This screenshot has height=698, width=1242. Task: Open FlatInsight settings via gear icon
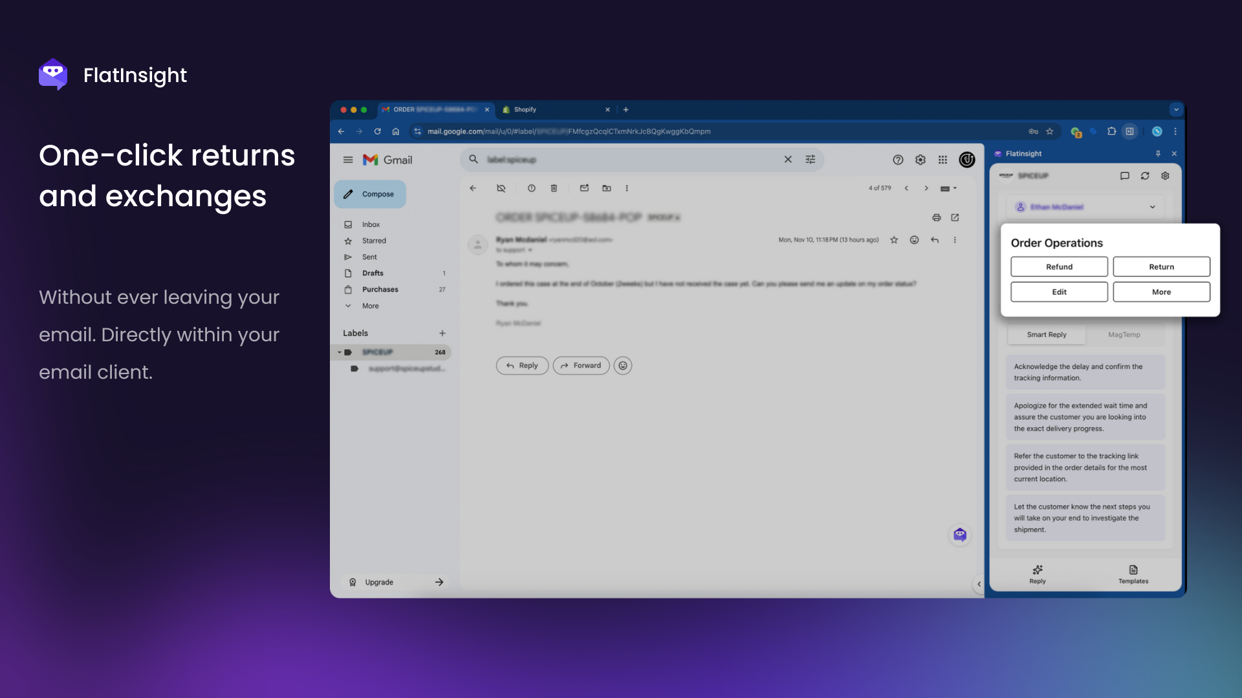[x=1166, y=176]
